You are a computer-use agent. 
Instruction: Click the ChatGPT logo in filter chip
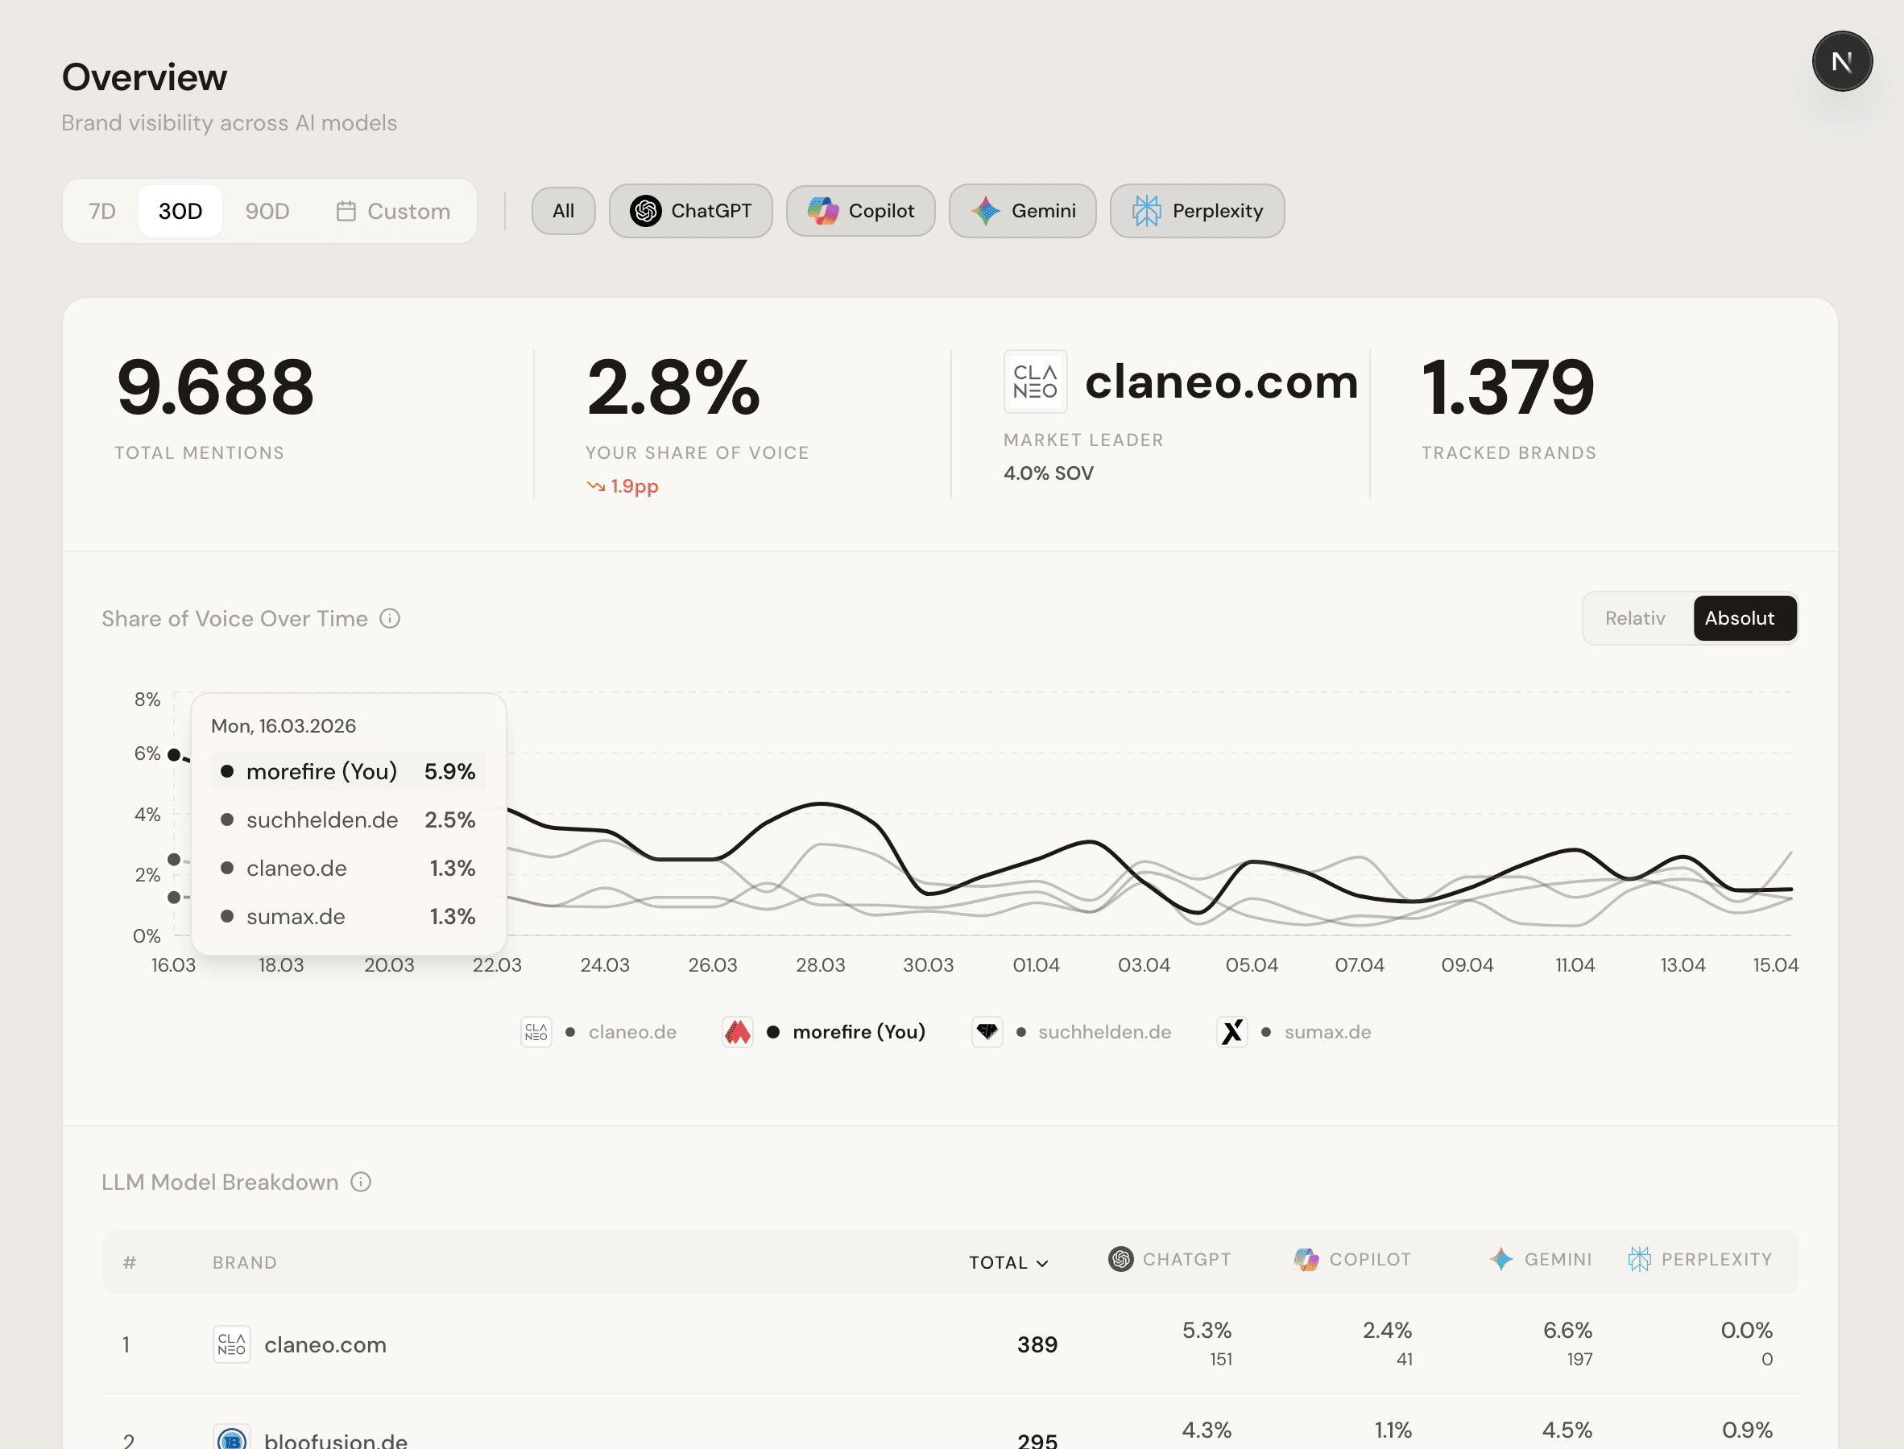click(x=645, y=211)
